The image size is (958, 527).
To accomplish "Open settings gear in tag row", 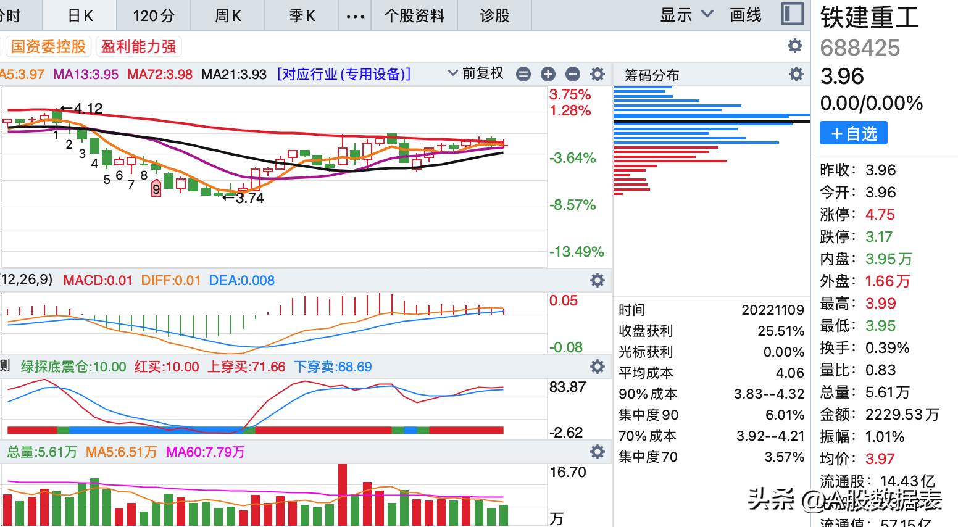I will (x=795, y=46).
